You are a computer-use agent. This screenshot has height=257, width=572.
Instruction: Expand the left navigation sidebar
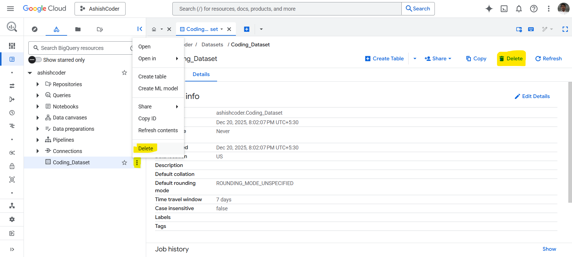coord(12,249)
